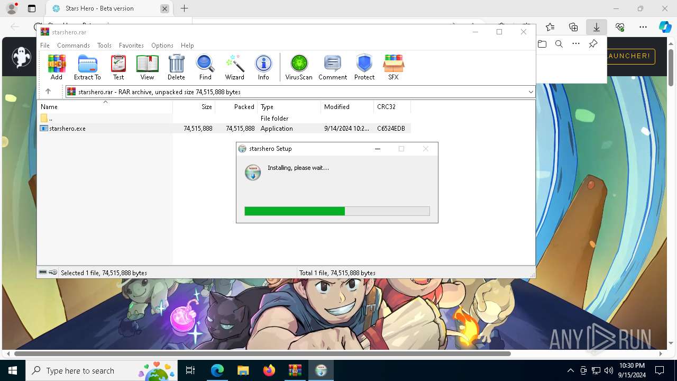Add a Comment to the archive
This screenshot has width=677, height=381.
[333, 67]
